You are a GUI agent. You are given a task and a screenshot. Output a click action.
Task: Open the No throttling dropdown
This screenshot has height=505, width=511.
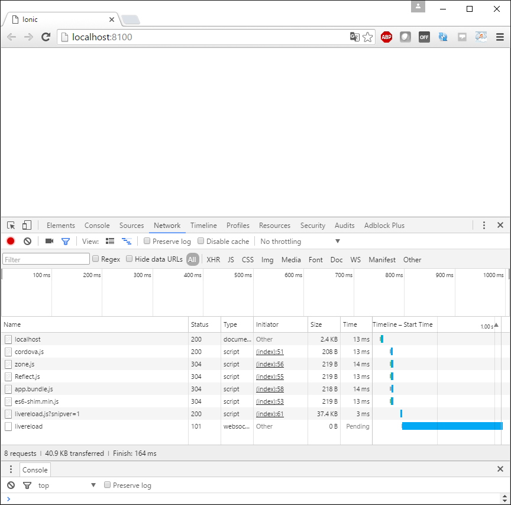[300, 242]
